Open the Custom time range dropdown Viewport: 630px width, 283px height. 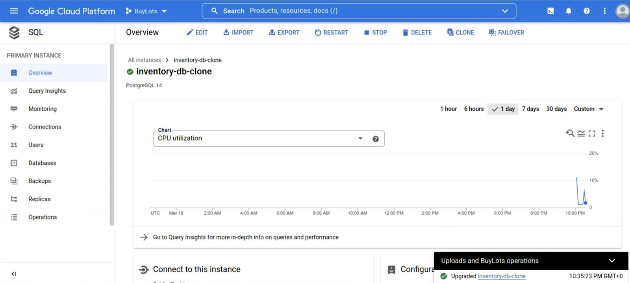click(x=589, y=109)
